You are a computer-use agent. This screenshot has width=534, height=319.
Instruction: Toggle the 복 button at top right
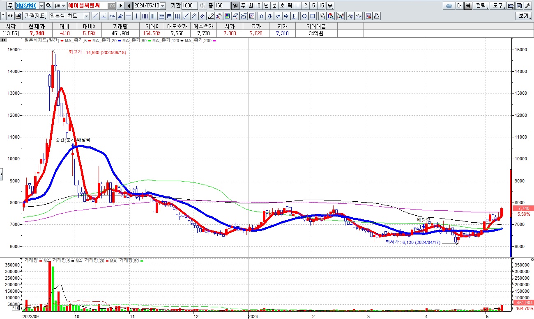click(x=468, y=6)
